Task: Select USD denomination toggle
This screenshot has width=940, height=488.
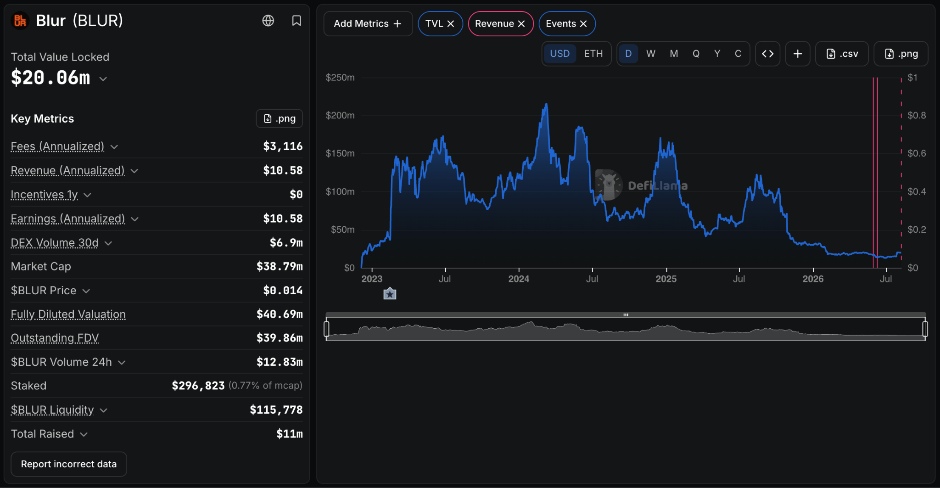Action: coord(560,54)
